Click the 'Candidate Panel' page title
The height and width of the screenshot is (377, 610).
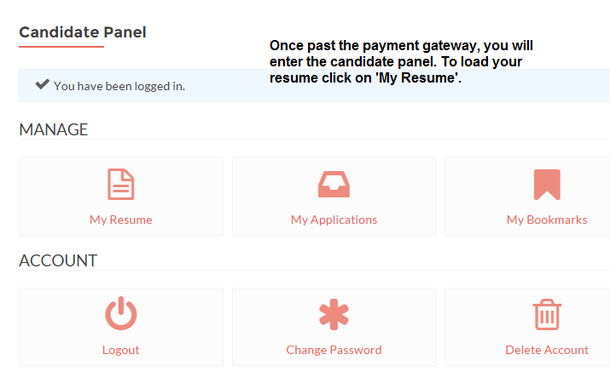click(x=83, y=32)
